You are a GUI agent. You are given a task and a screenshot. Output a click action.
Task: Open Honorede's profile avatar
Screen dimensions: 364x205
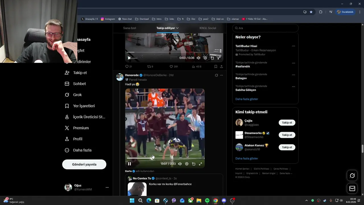(x=120, y=77)
